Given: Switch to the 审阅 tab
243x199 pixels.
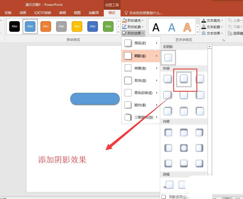Looking at the screenshot, I should [x=62, y=13].
